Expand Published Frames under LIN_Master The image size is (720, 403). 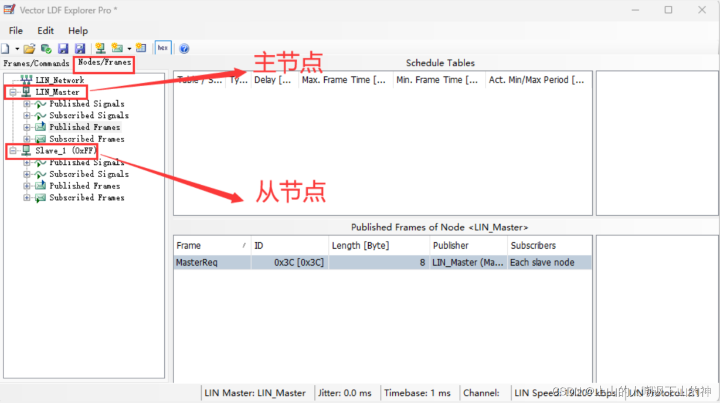[x=27, y=127]
